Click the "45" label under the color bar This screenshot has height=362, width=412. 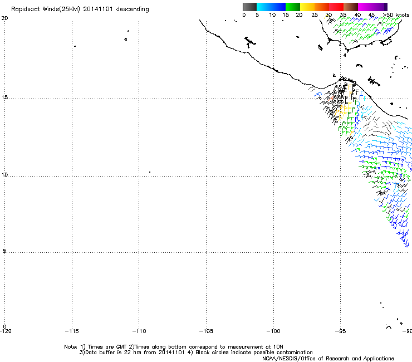[371, 14]
